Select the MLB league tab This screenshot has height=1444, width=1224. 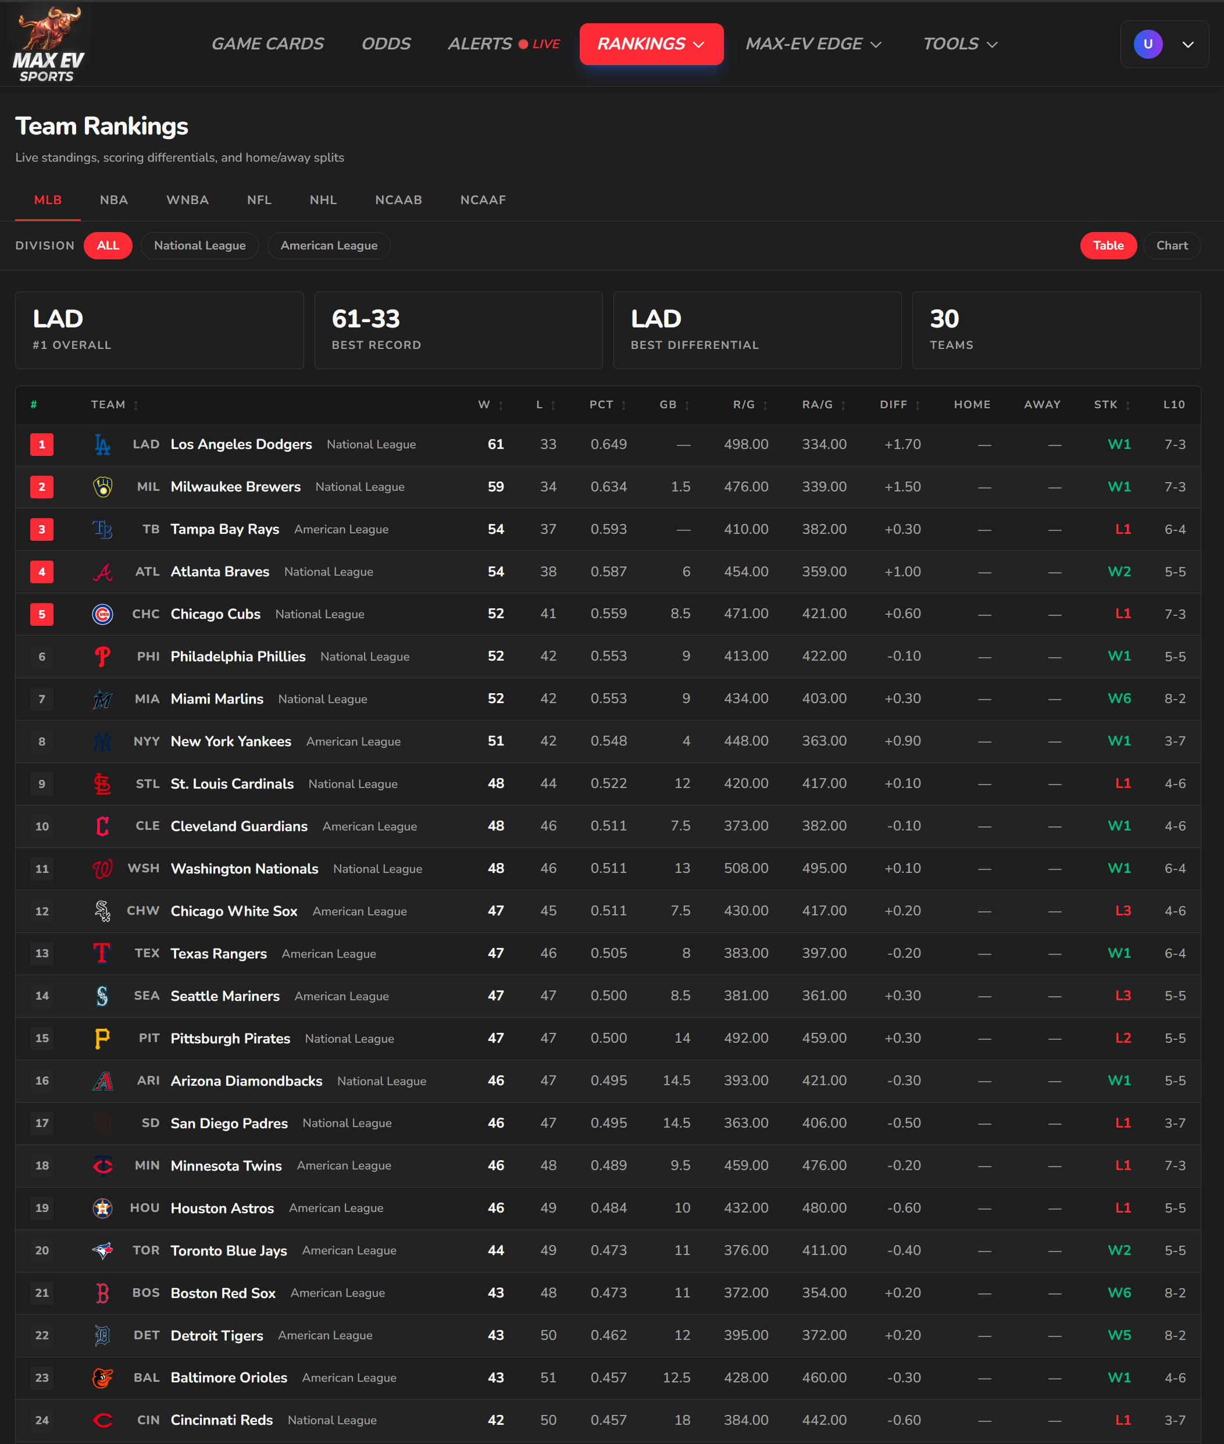pyautogui.click(x=48, y=200)
